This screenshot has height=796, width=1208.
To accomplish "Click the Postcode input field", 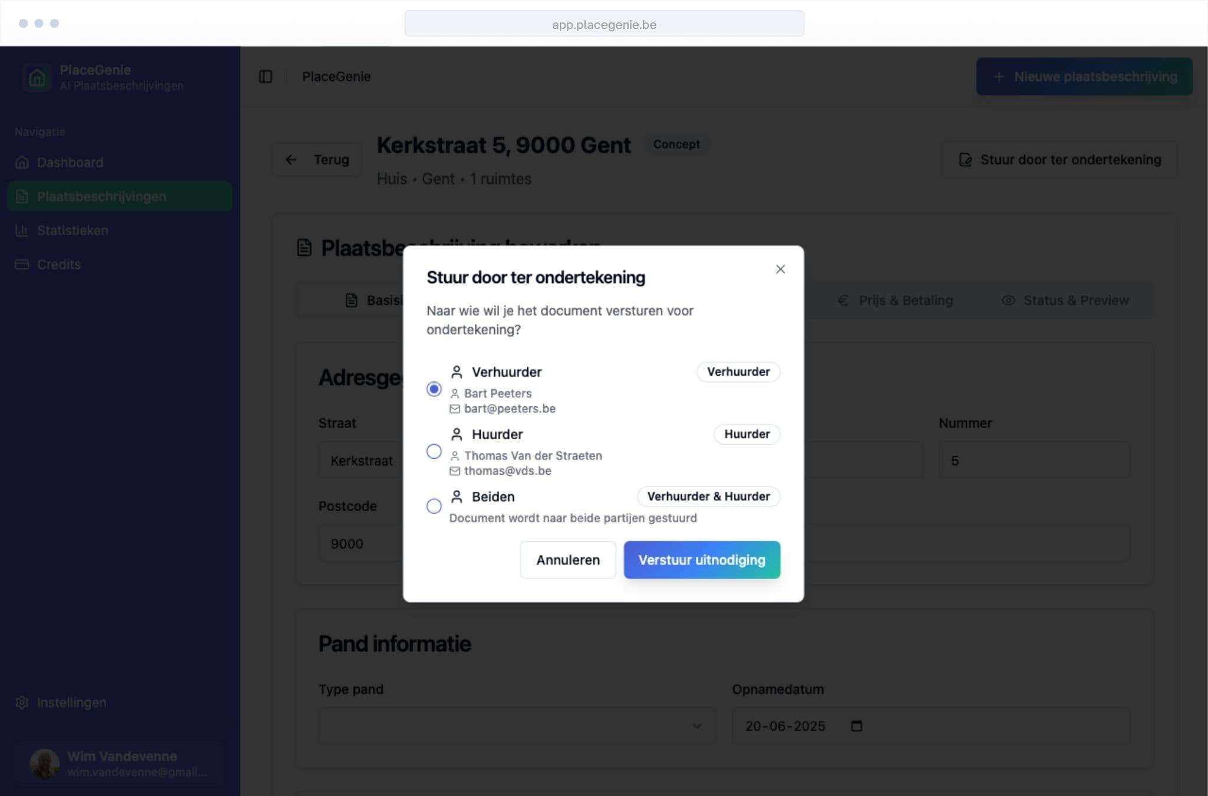I will click(x=360, y=544).
